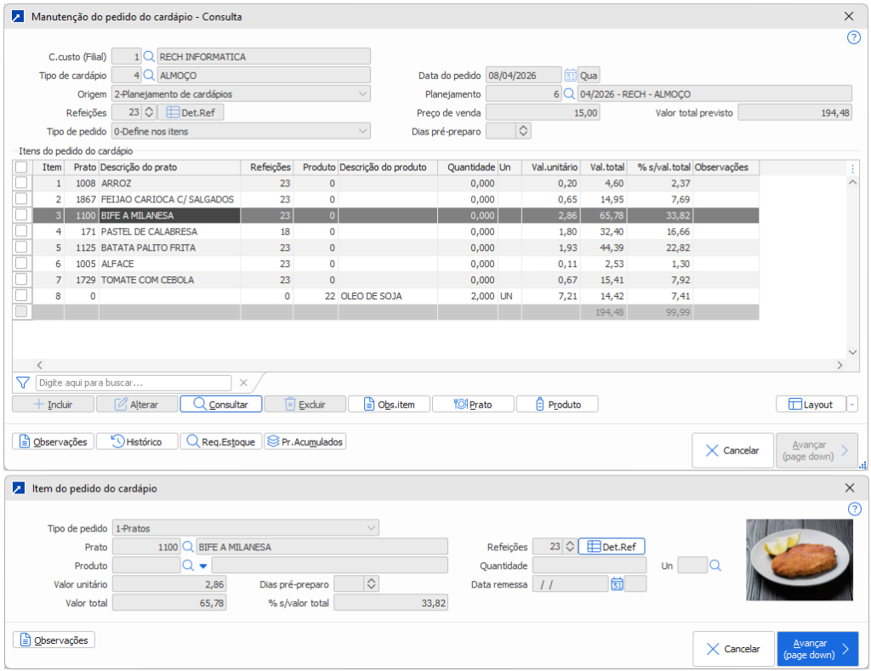Click the blue Avançar button in the item window
871x671 pixels.
click(x=817, y=649)
